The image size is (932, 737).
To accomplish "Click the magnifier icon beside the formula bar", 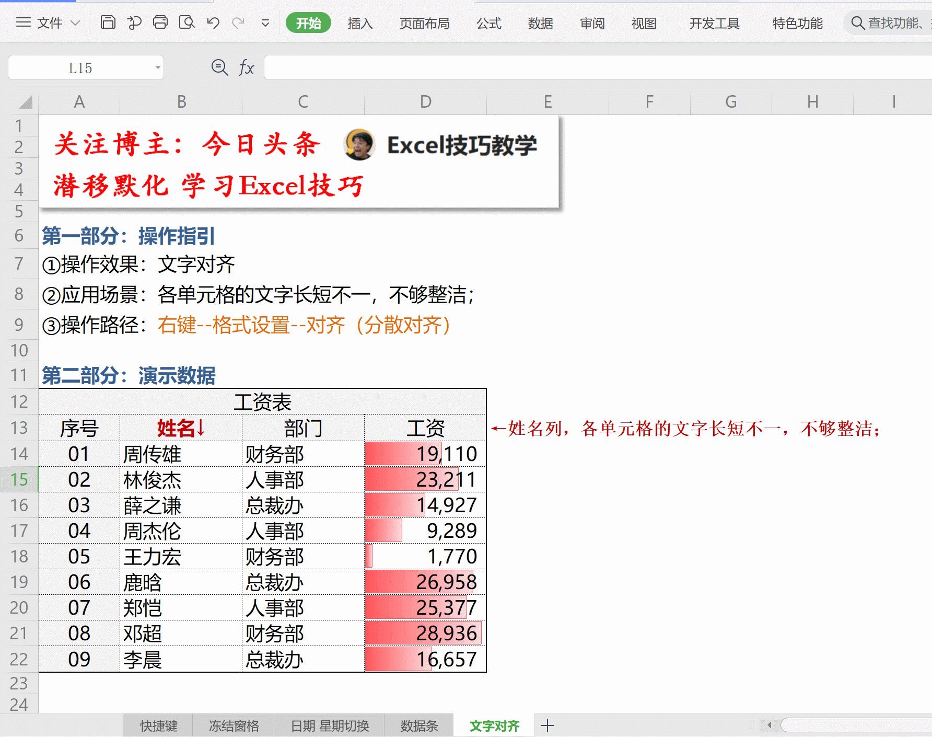I will [219, 67].
